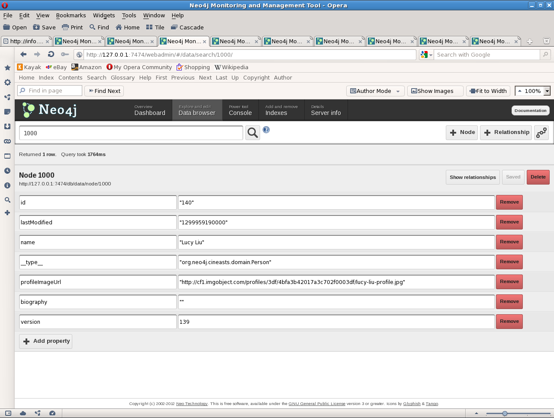The width and height of the screenshot is (554, 418).
Task: Click the magnifier search button in Neo4j
Action: [253, 133]
